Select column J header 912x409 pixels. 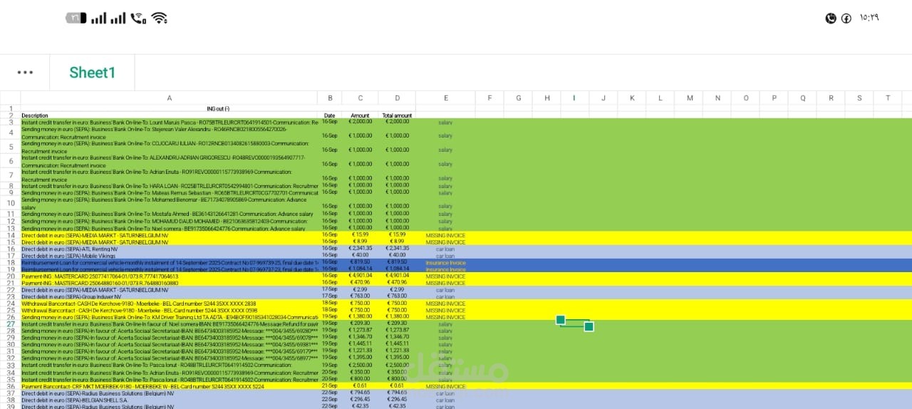pos(603,98)
